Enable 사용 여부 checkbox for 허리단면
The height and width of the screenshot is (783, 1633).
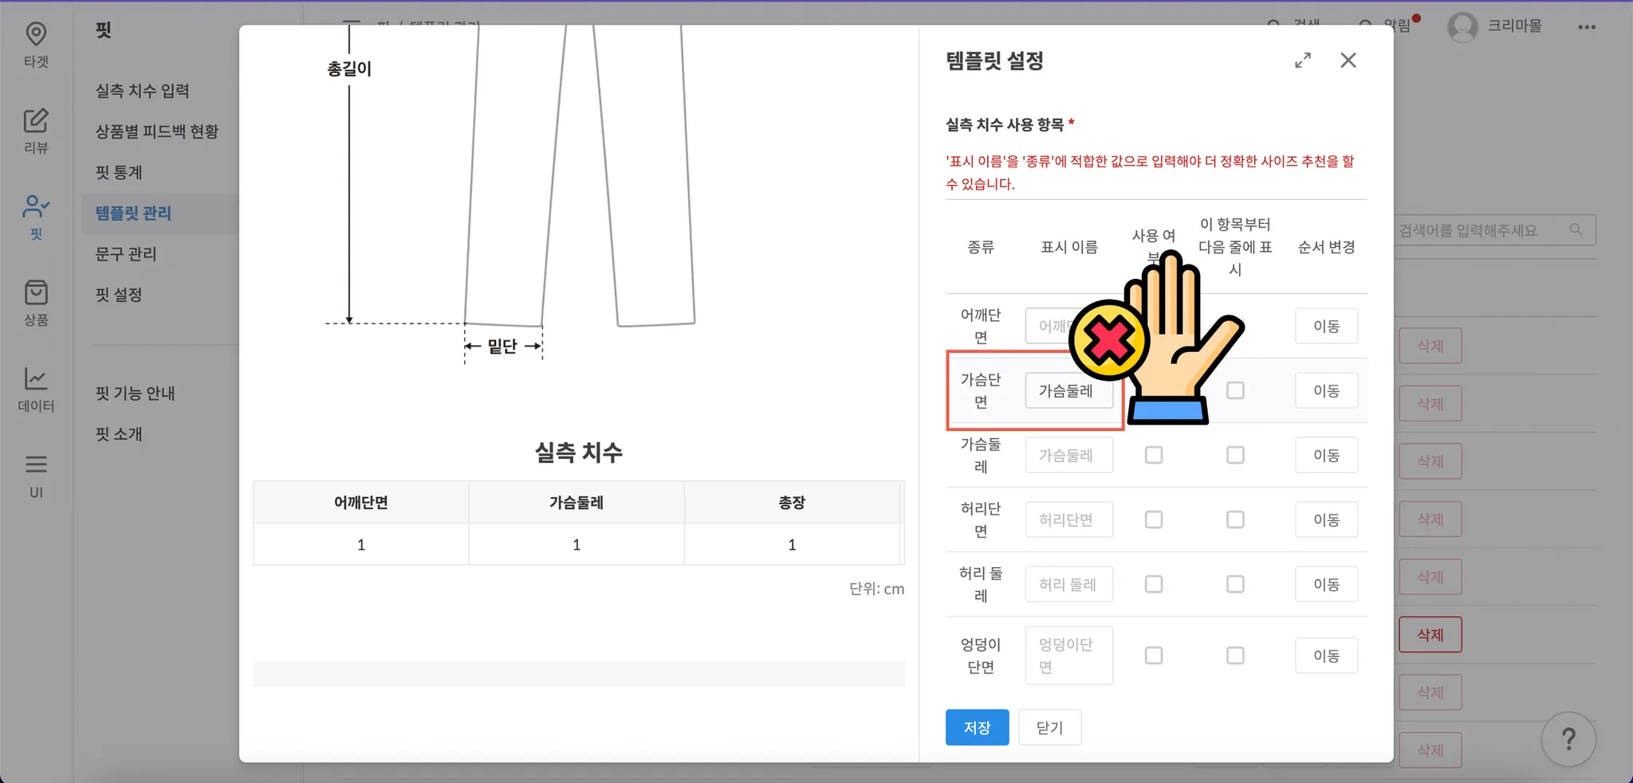1154,519
